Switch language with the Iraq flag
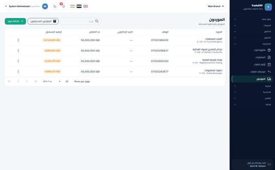 [x=79, y=6]
